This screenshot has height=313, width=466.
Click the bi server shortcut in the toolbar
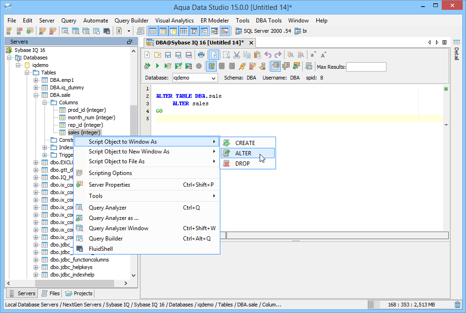300,31
